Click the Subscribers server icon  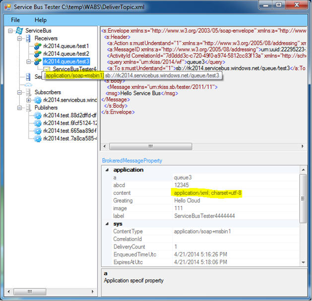(x=28, y=92)
